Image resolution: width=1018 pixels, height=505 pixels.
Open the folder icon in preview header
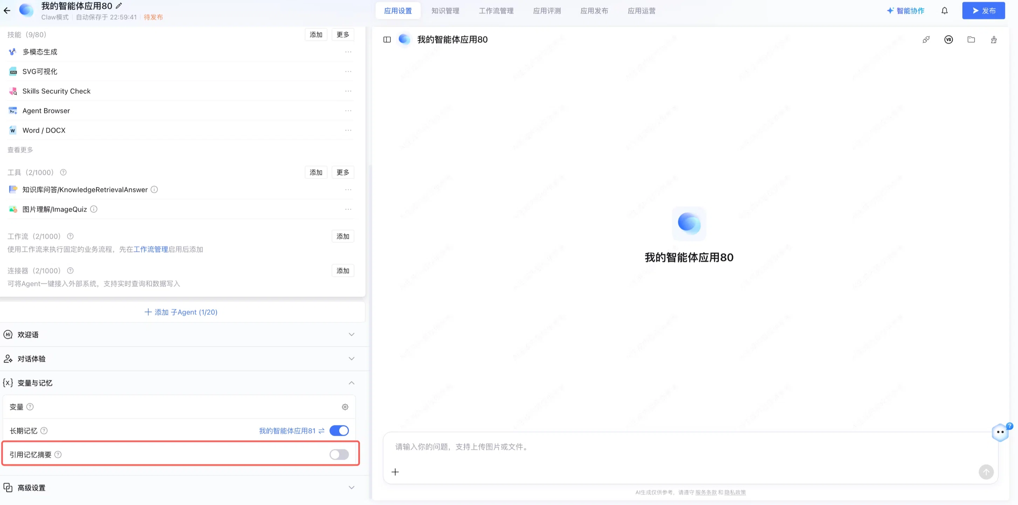pyautogui.click(x=971, y=40)
